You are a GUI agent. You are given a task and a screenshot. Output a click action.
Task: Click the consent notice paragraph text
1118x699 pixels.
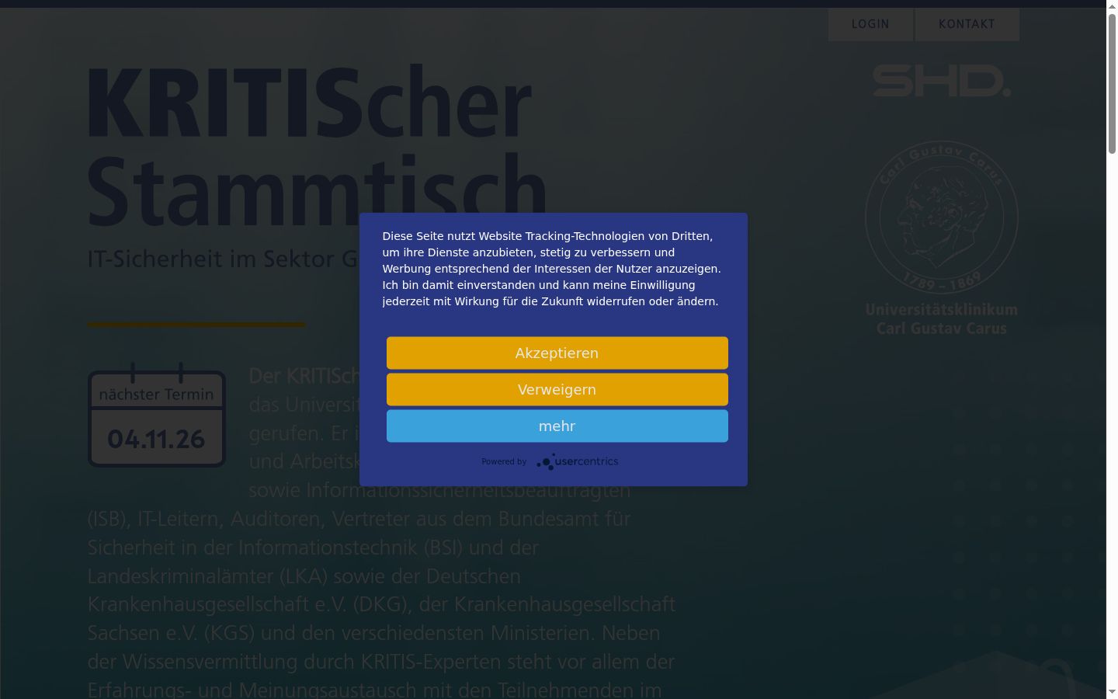click(x=551, y=269)
